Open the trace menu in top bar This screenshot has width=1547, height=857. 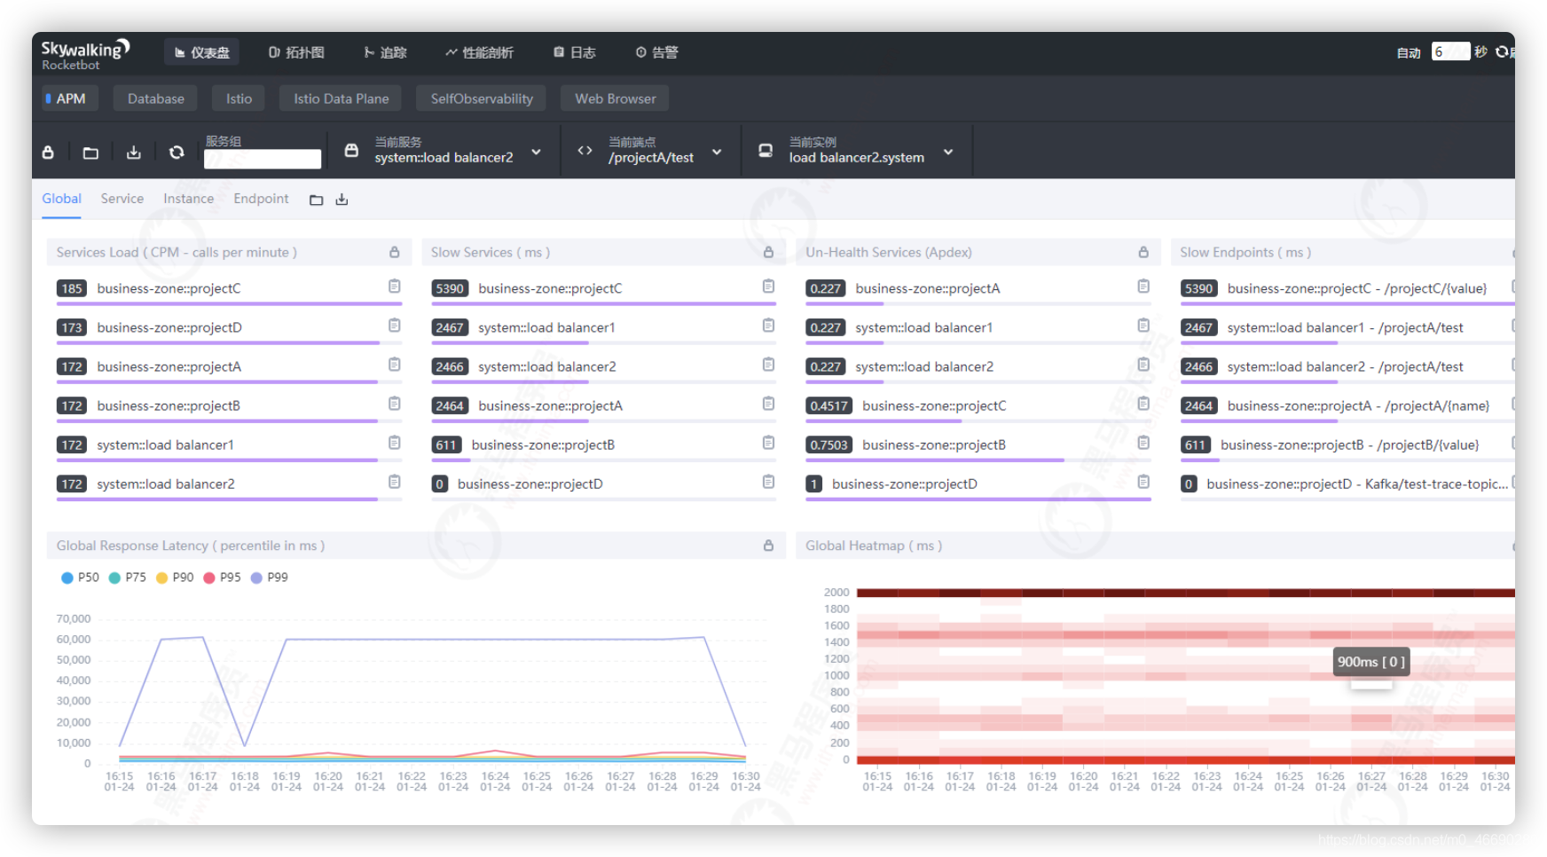(385, 52)
